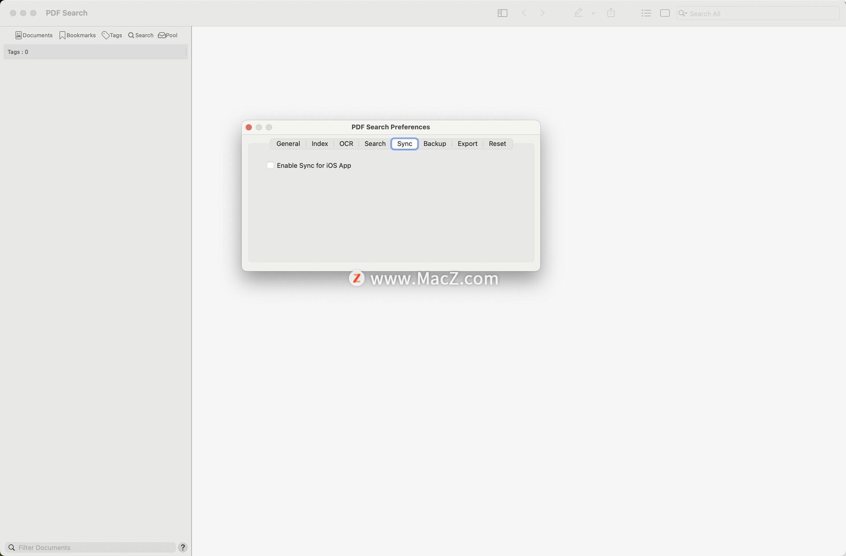
Task: Switch to the Reset preferences tab
Action: (497, 144)
